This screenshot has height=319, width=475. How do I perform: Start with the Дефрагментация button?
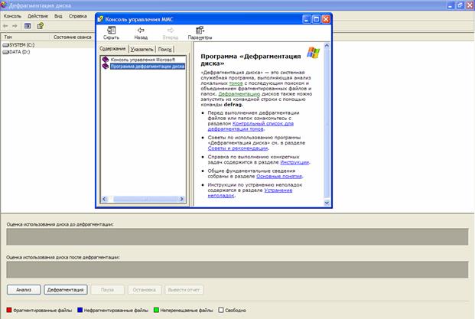click(x=65, y=290)
